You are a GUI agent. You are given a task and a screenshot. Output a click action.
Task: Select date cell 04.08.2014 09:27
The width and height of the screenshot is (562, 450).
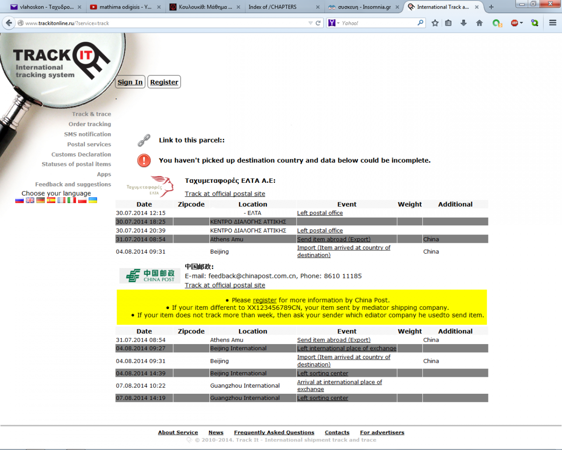tap(144, 348)
